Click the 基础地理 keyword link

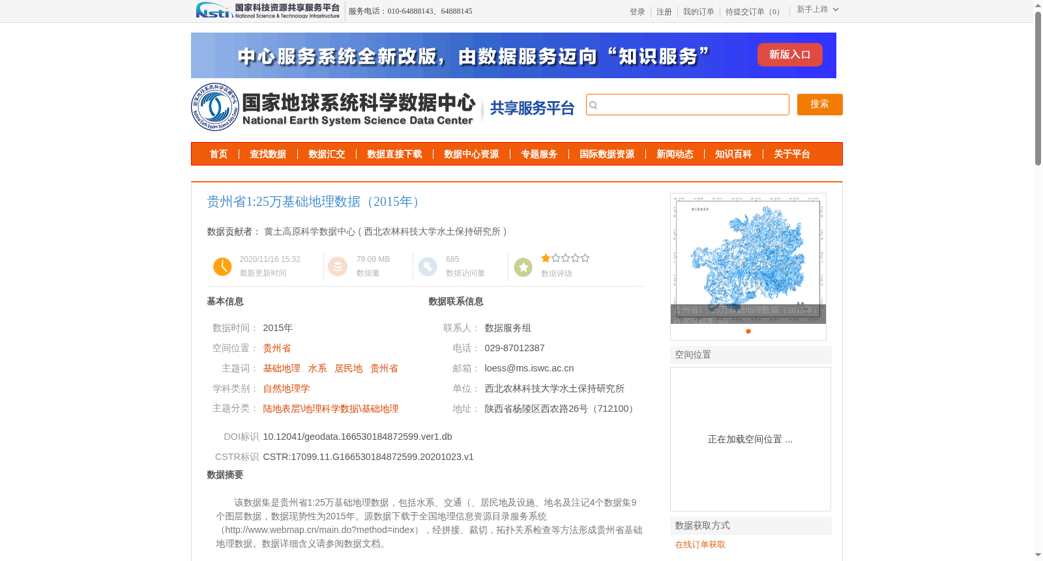(282, 368)
